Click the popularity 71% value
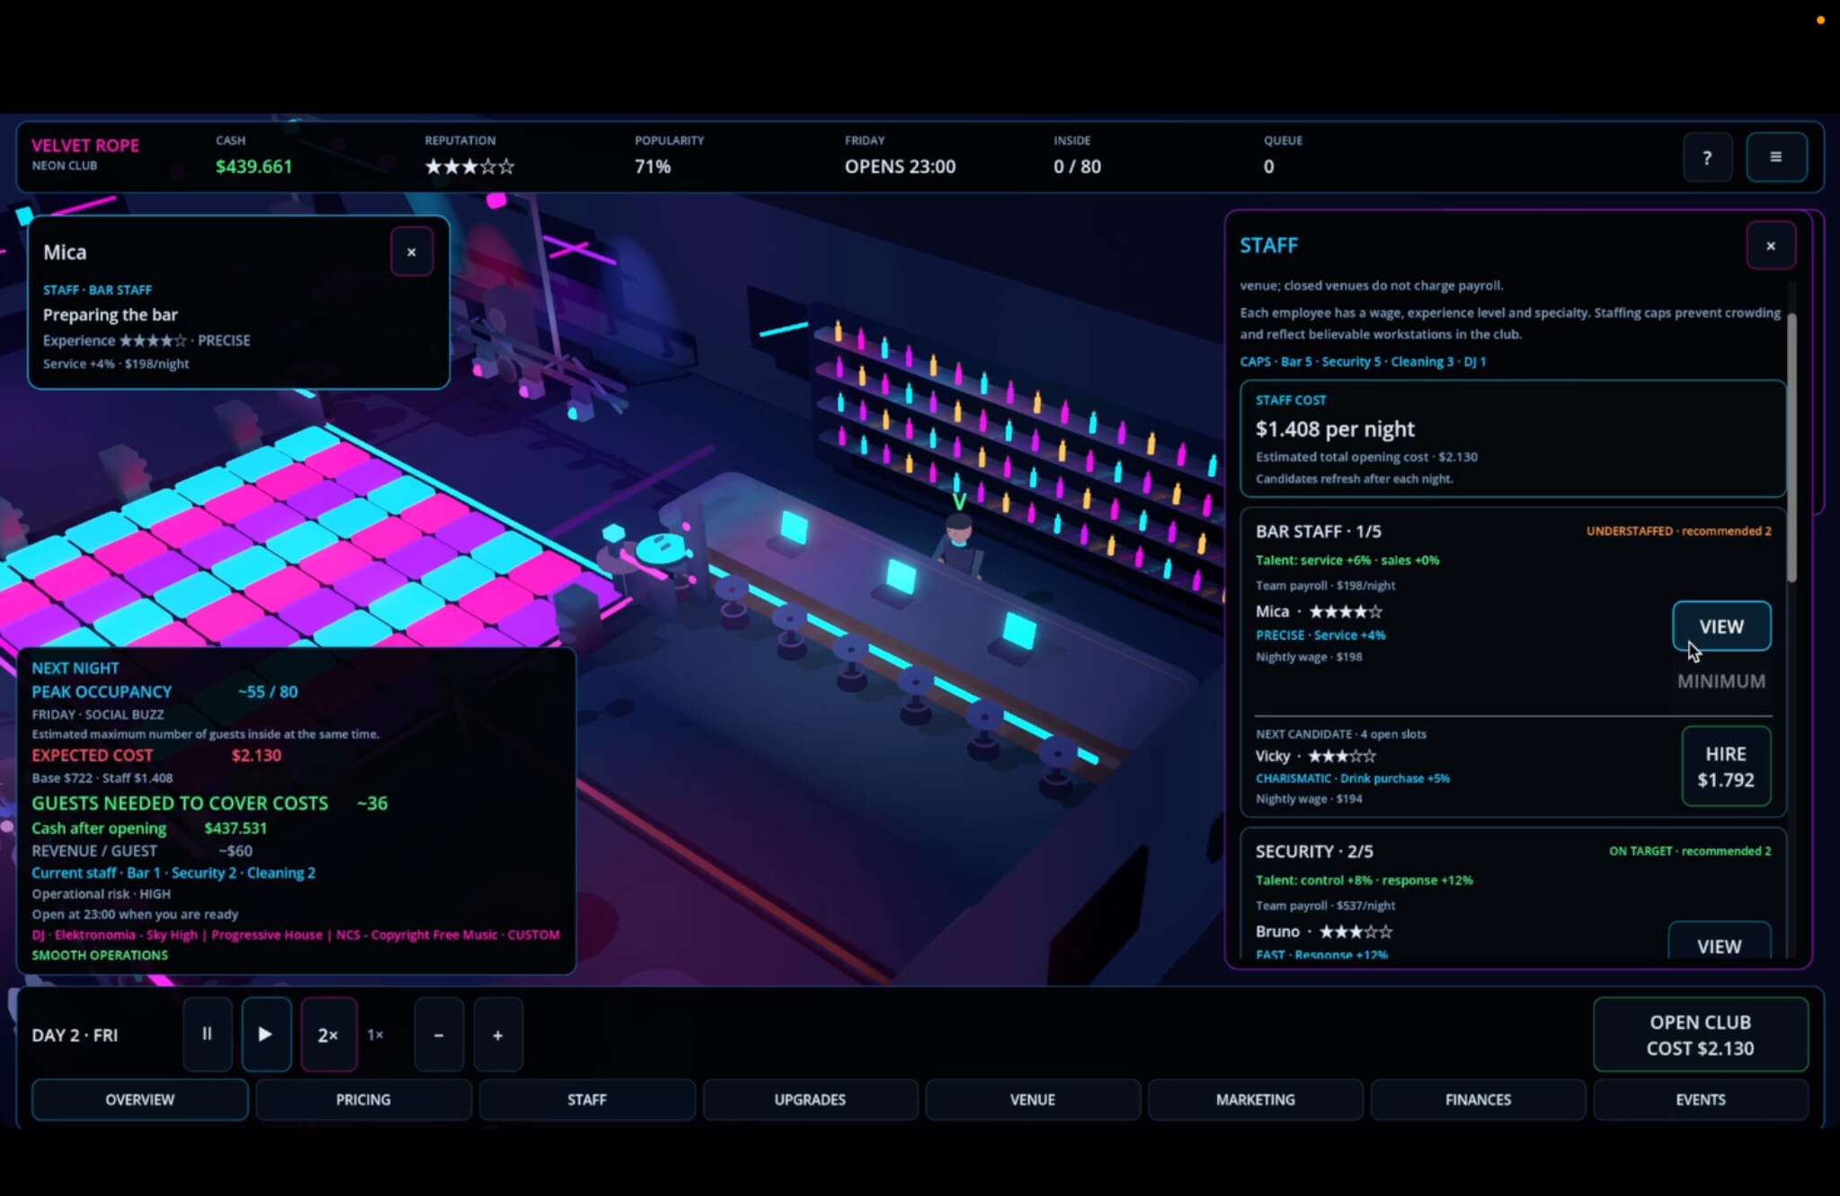This screenshot has width=1840, height=1196. (653, 166)
